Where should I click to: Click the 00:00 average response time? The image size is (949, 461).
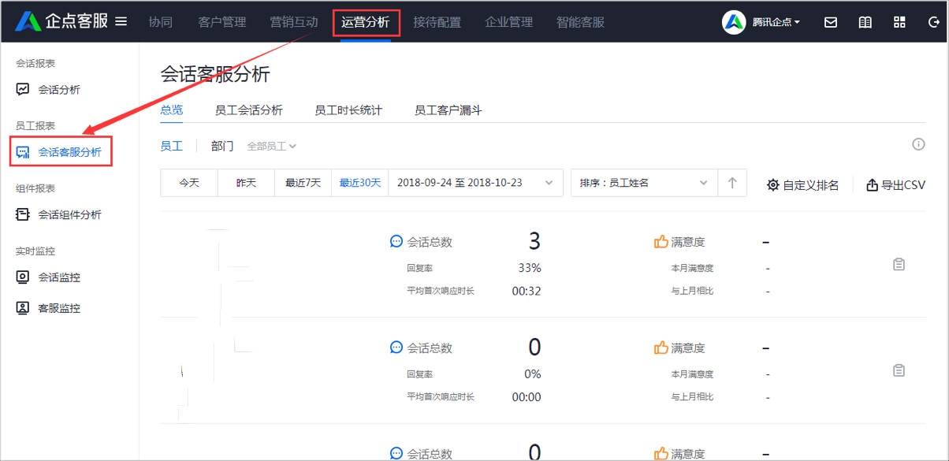coord(527,397)
